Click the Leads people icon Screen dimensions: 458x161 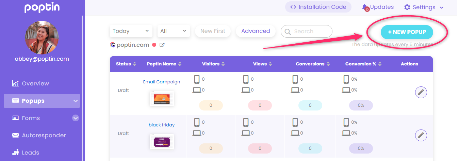(15, 153)
